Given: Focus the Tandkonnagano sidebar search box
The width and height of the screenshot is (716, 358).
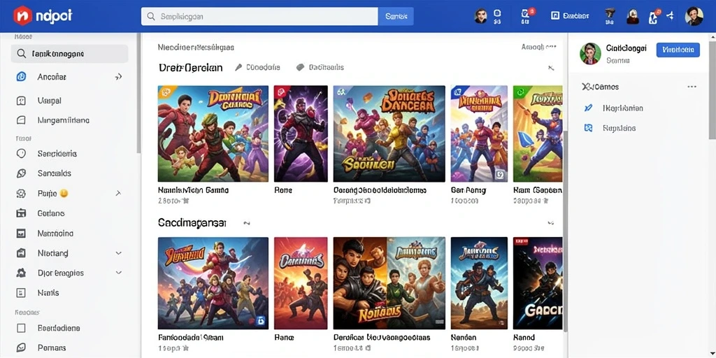Looking at the screenshot, I should pyautogui.click(x=69, y=54).
